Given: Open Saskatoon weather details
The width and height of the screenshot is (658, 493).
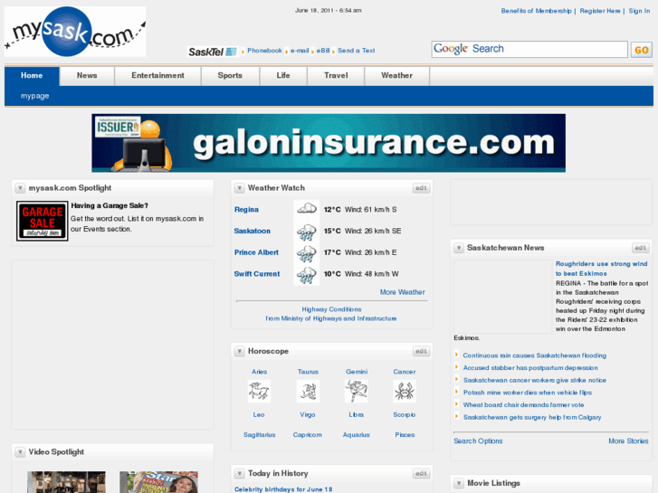Looking at the screenshot, I should point(253,232).
